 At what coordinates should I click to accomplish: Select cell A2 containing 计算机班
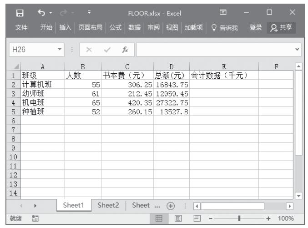[42, 84]
